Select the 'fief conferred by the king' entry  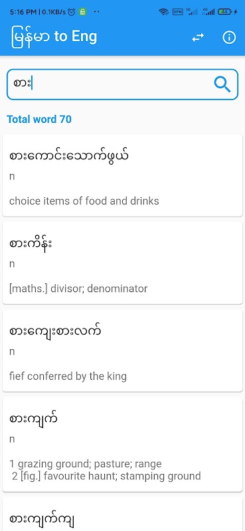[122, 351]
